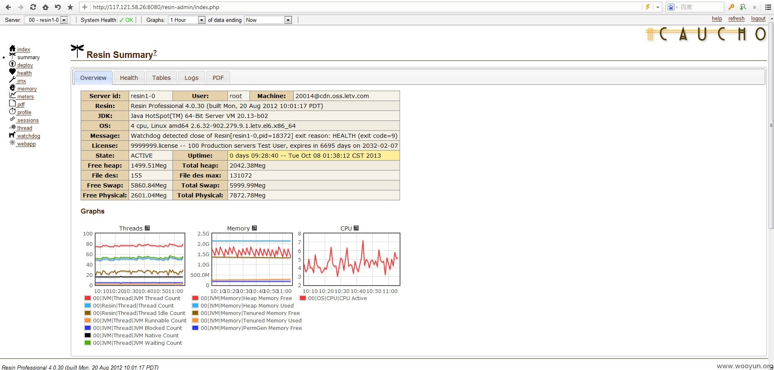Viewport: 774px width, 370px height.
Task: Open the index sidebar link
Action: (24, 50)
